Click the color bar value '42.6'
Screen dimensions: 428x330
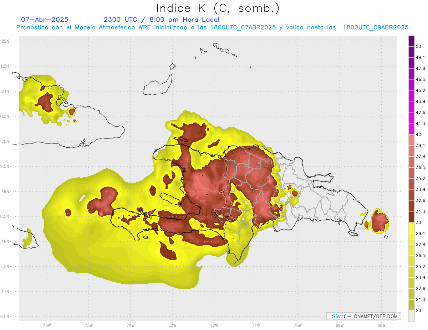(x=421, y=112)
